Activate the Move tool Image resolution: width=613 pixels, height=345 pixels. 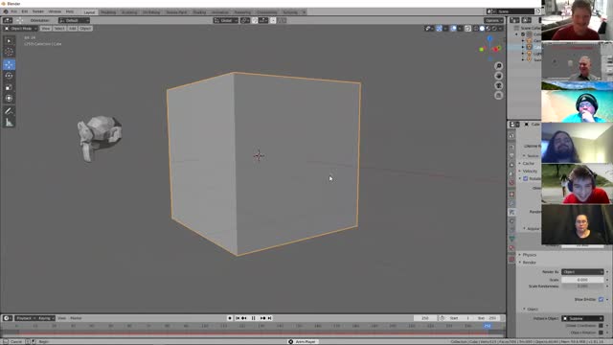tap(9, 64)
